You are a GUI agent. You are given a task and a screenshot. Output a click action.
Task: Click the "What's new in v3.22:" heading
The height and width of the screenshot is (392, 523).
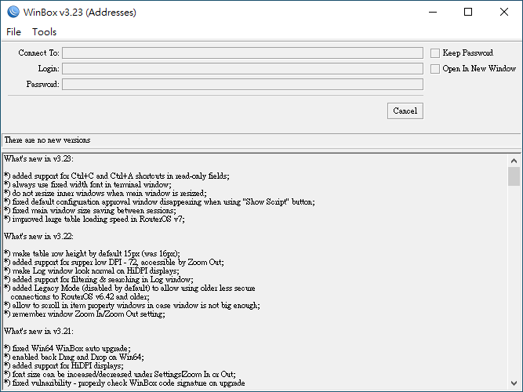38,237
